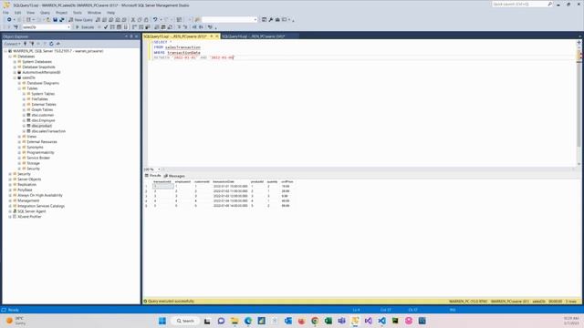Viewport: 584px width, 328px height.
Task: Open Visual Studio purple icon in taskbar
Action: pos(369,321)
